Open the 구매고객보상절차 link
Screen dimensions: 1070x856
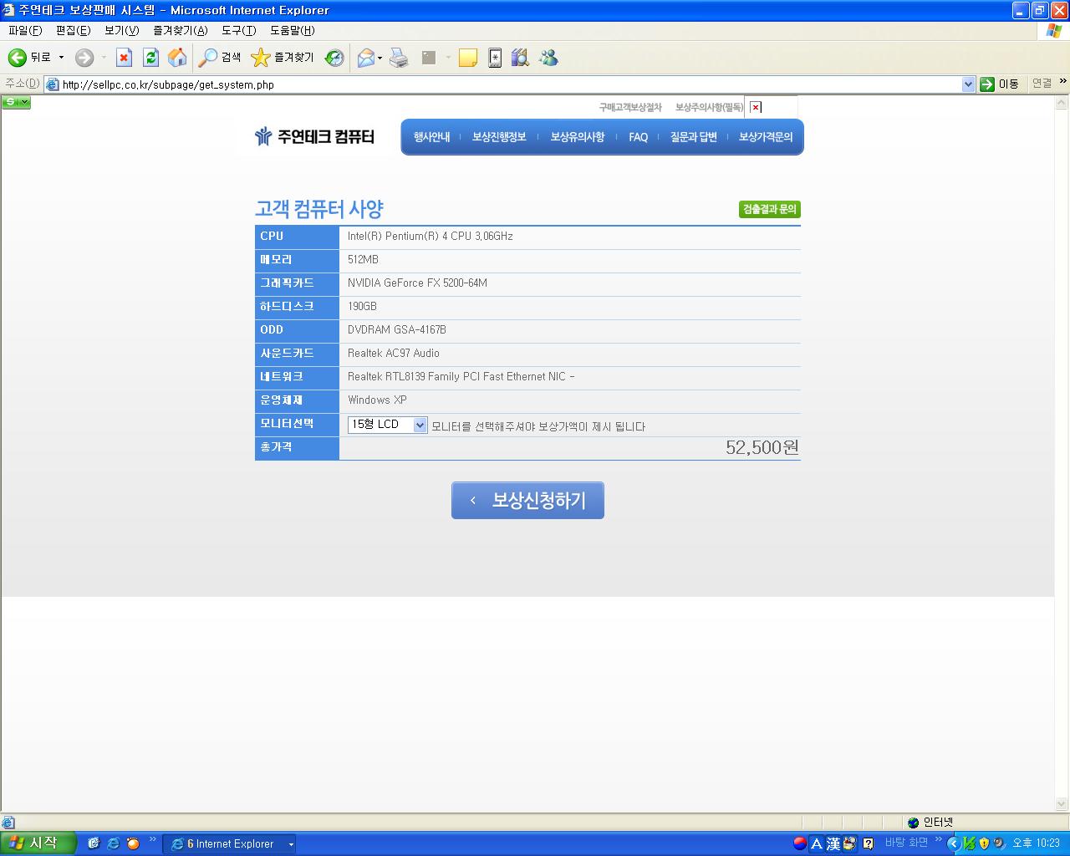630,107
